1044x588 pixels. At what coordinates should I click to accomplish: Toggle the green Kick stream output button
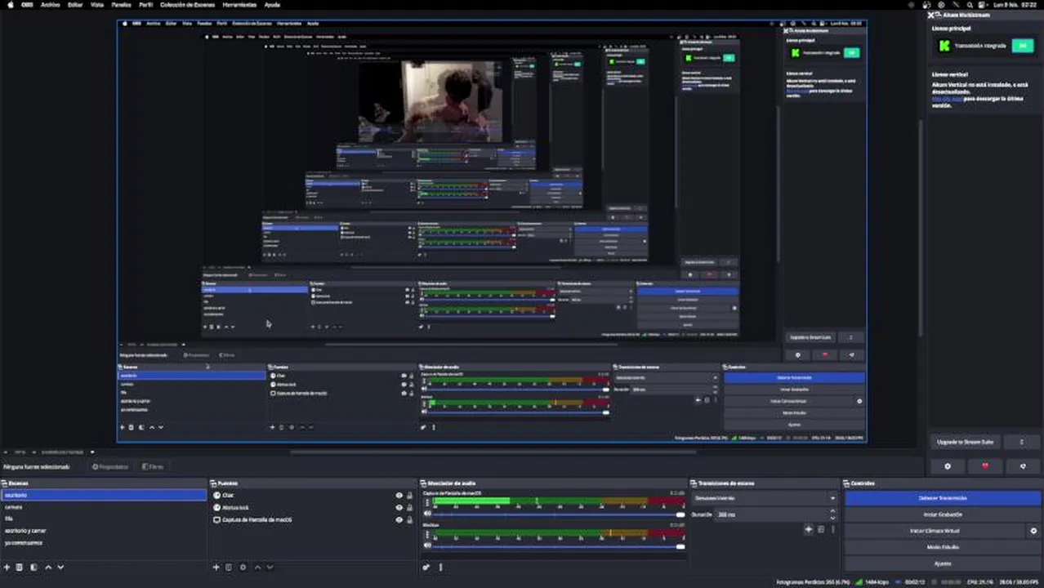pyautogui.click(x=1022, y=46)
